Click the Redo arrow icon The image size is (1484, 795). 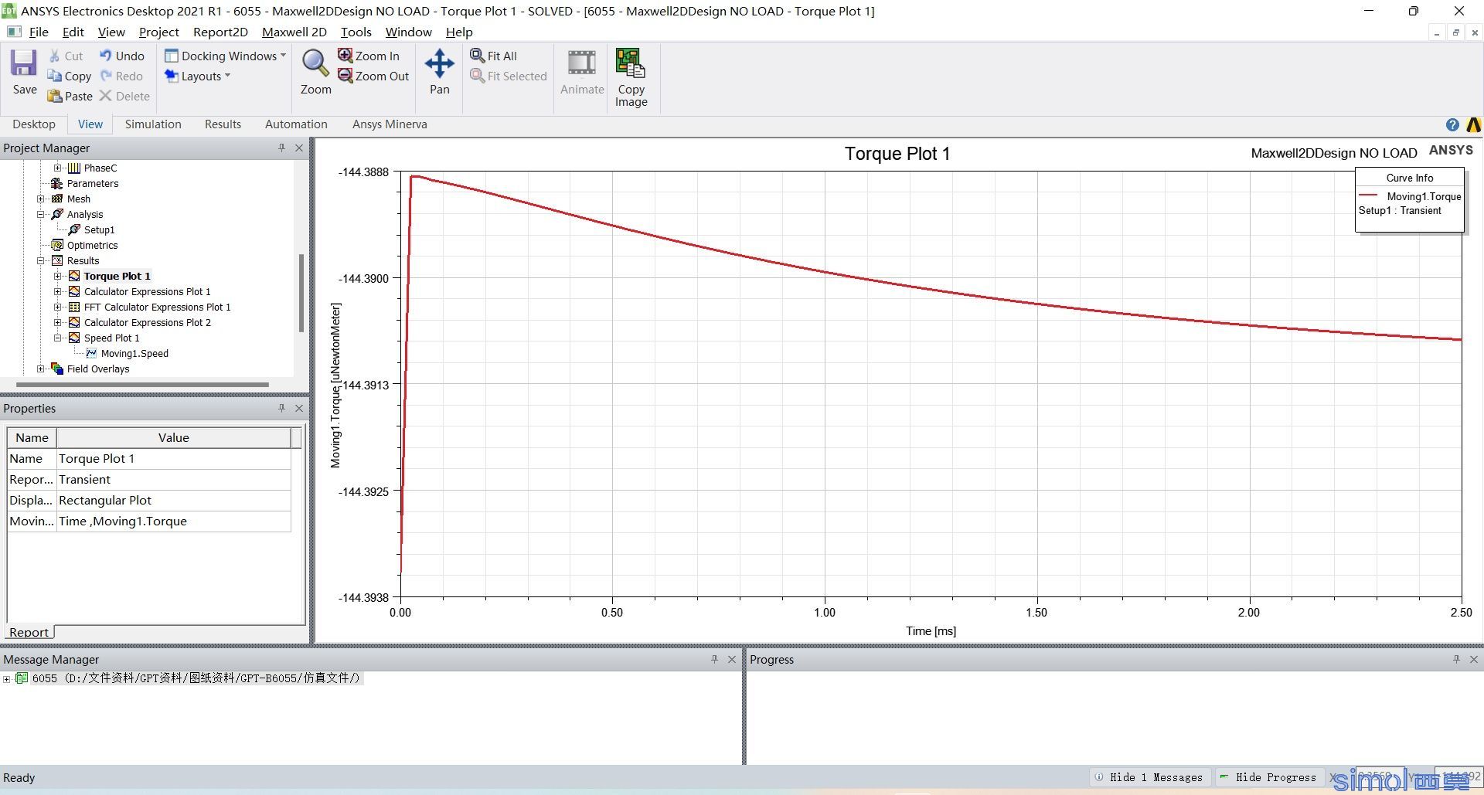click(x=106, y=76)
